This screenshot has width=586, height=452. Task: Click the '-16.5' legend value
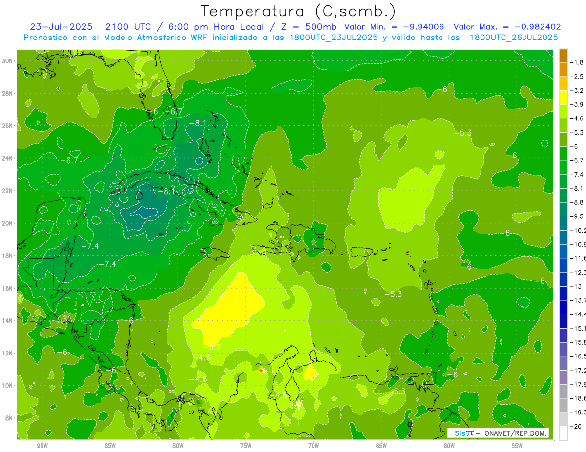[578, 356]
